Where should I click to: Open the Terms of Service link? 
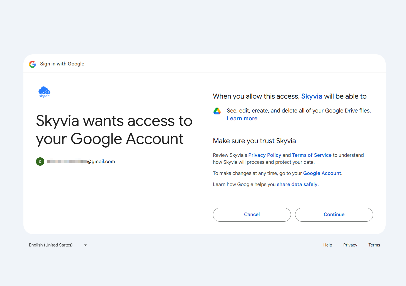(312, 155)
